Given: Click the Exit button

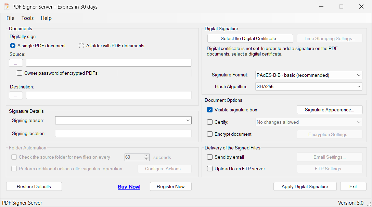Looking at the screenshot, I should click(353, 186).
